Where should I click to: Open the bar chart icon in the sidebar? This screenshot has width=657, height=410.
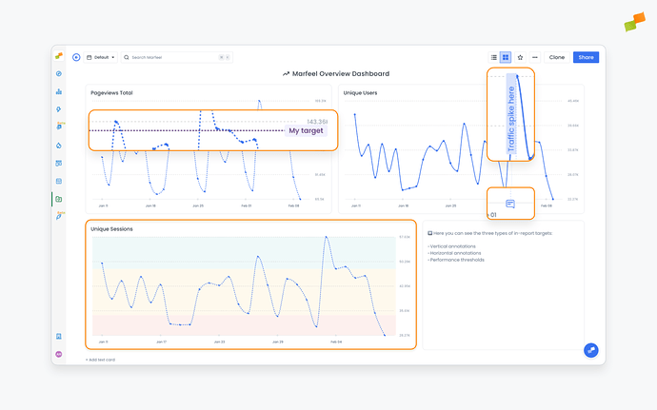[59, 91]
